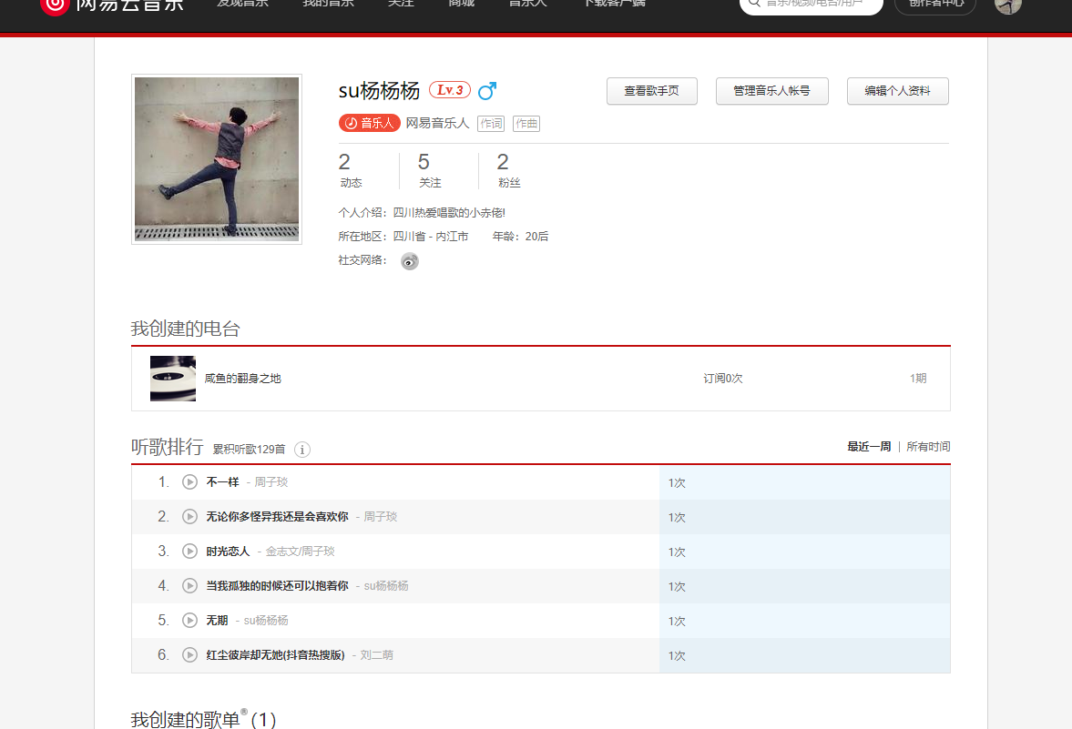The width and height of the screenshot is (1072, 729).
Task: Open the 我的音乐 menu item
Action: coord(327,5)
